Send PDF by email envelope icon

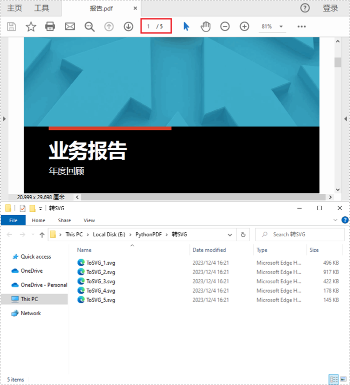[x=70, y=26]
